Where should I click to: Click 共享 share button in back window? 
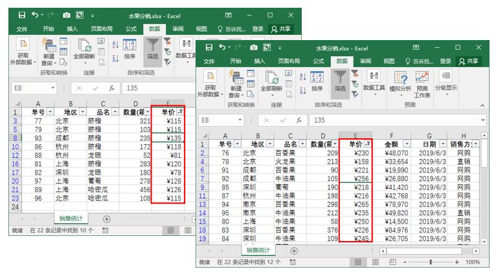281,28
